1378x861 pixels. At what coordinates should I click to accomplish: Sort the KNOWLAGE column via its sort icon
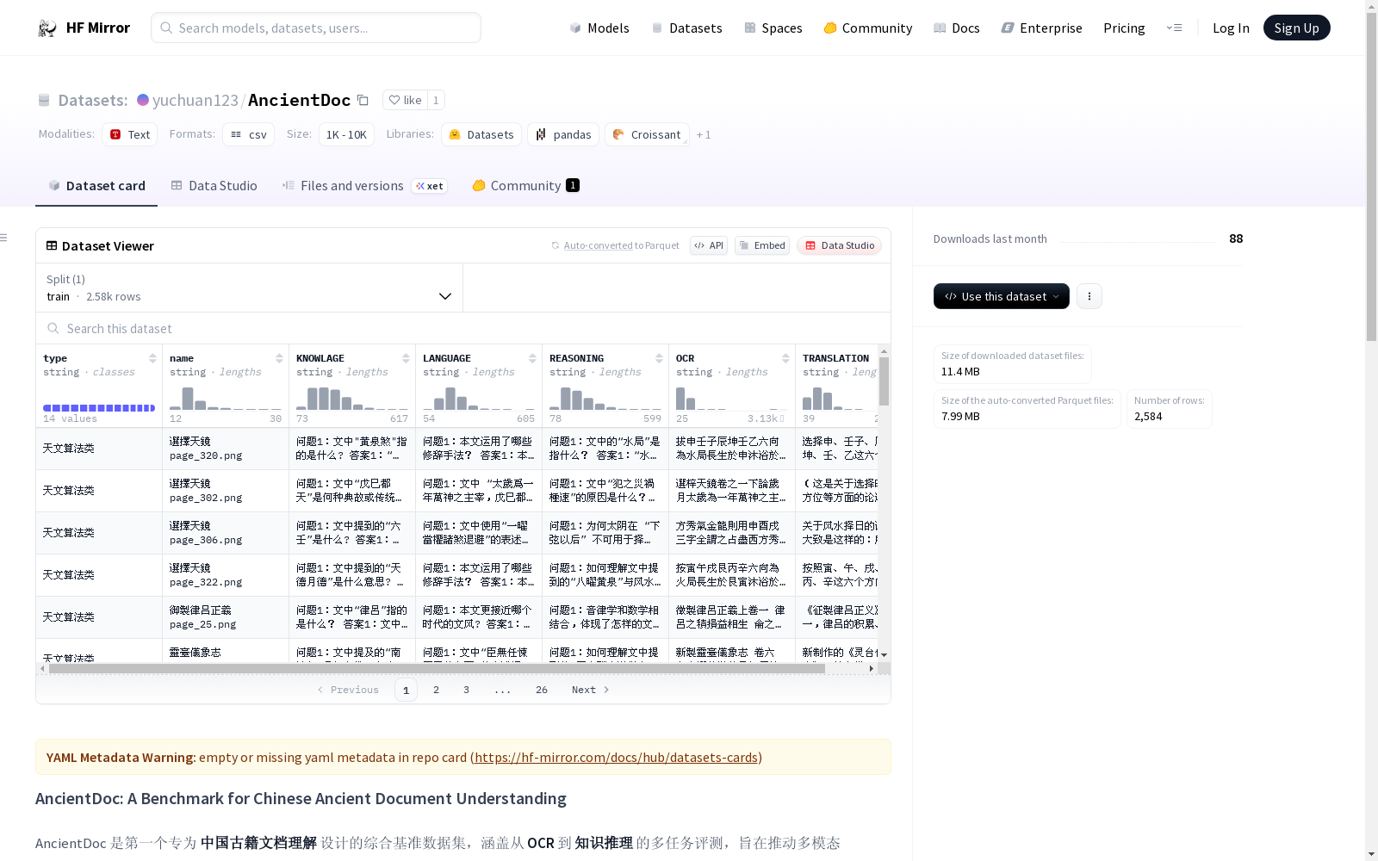(406, 358)
